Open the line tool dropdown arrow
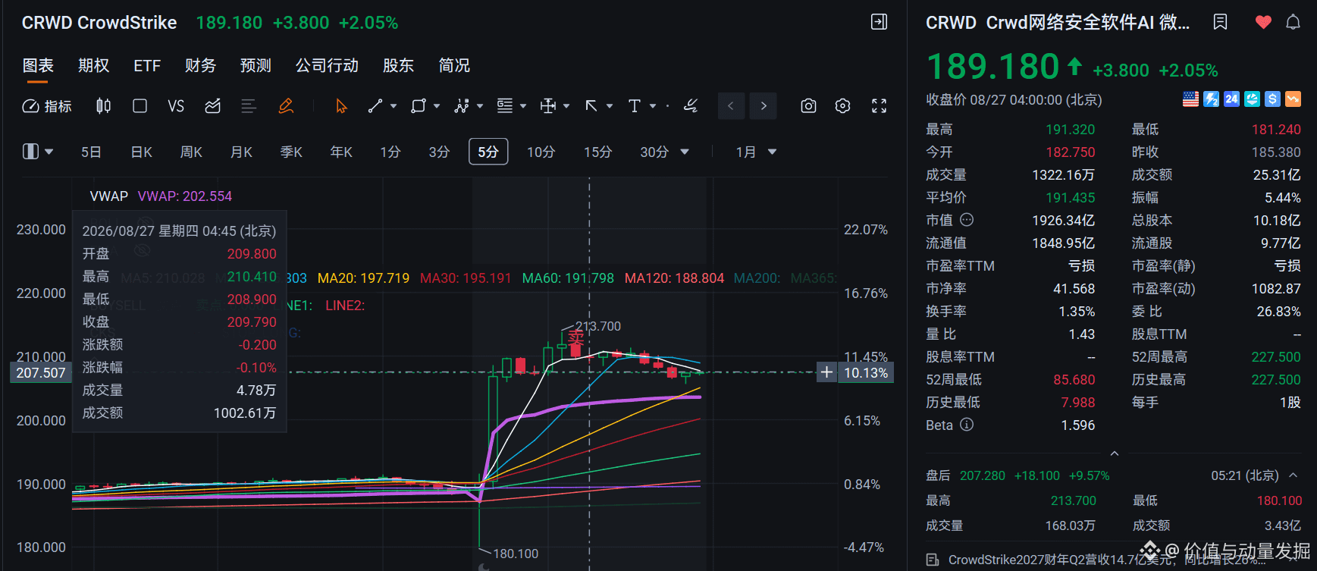Image resolution: width=1317 pixels, height=571 pixels. point(394,106)
